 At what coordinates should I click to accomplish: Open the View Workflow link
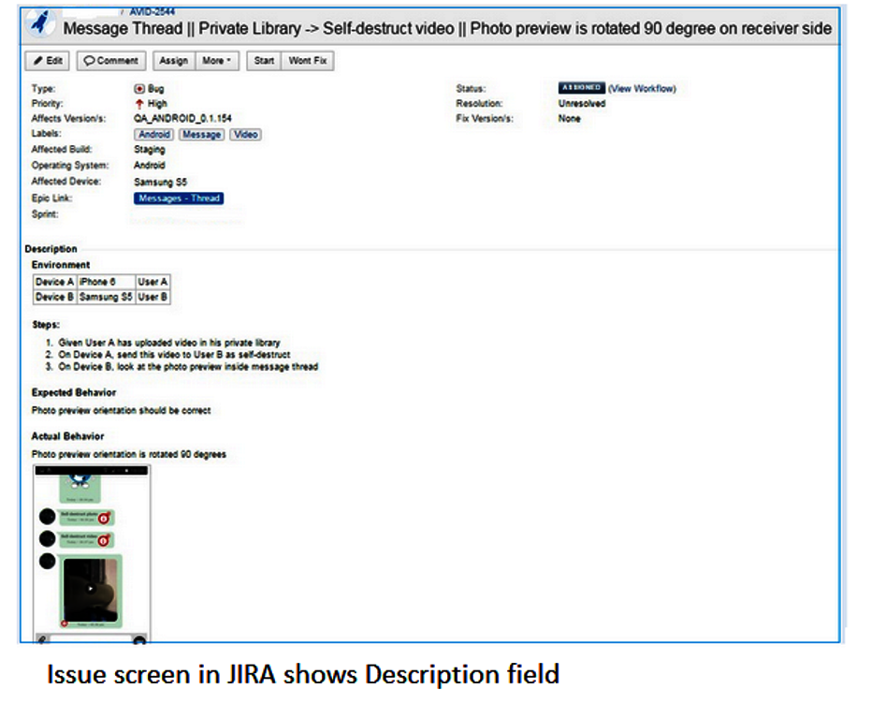click(x=644, y=87)
